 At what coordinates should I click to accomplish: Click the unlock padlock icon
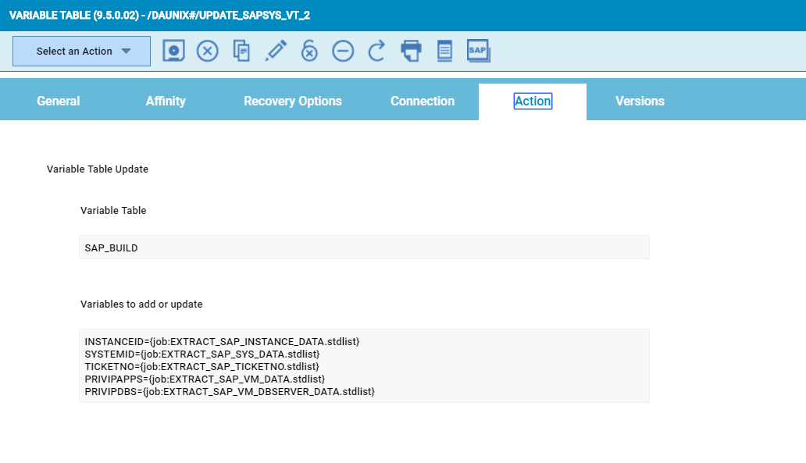click(309, 52)
